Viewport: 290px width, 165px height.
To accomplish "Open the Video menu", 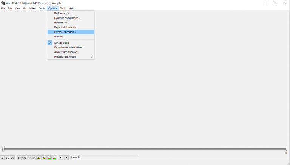I will [32, 8].
